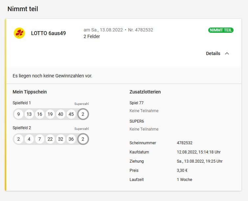Collapse the Details chevron arrow

coord(227,53)
